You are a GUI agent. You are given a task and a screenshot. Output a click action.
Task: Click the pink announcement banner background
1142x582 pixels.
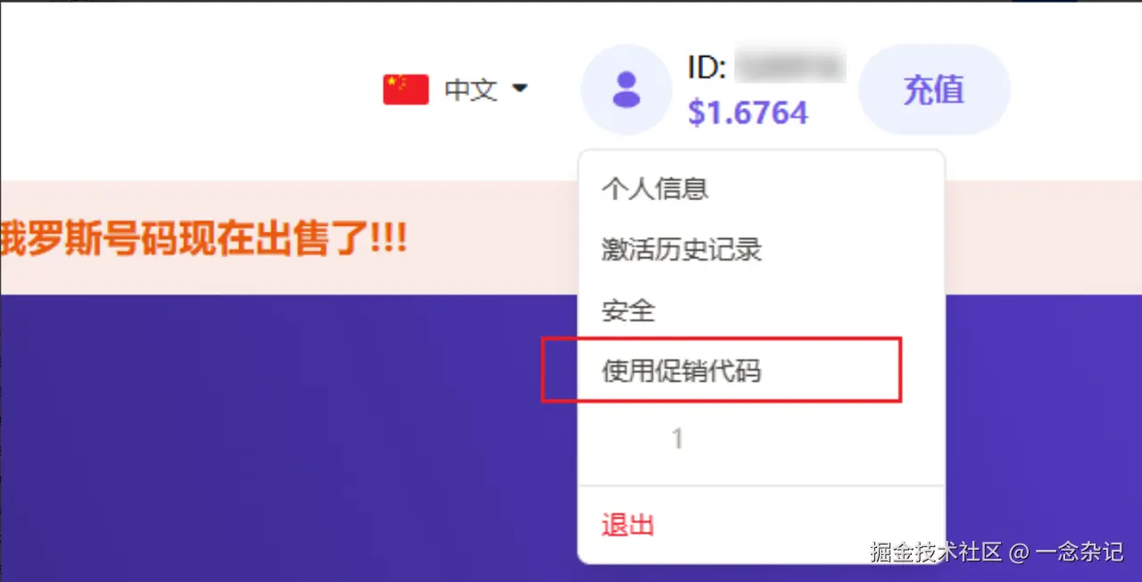[285, 268]
